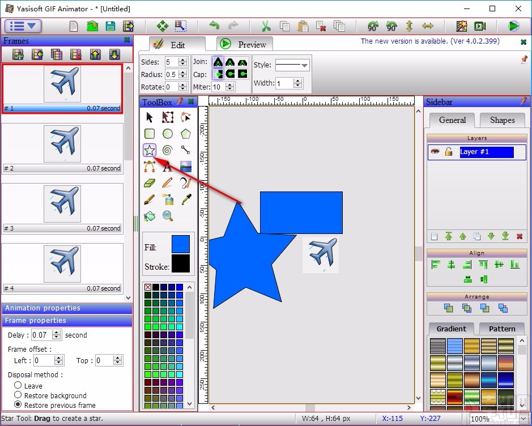Open the main menu list dropdown

[x=23, y=26]
